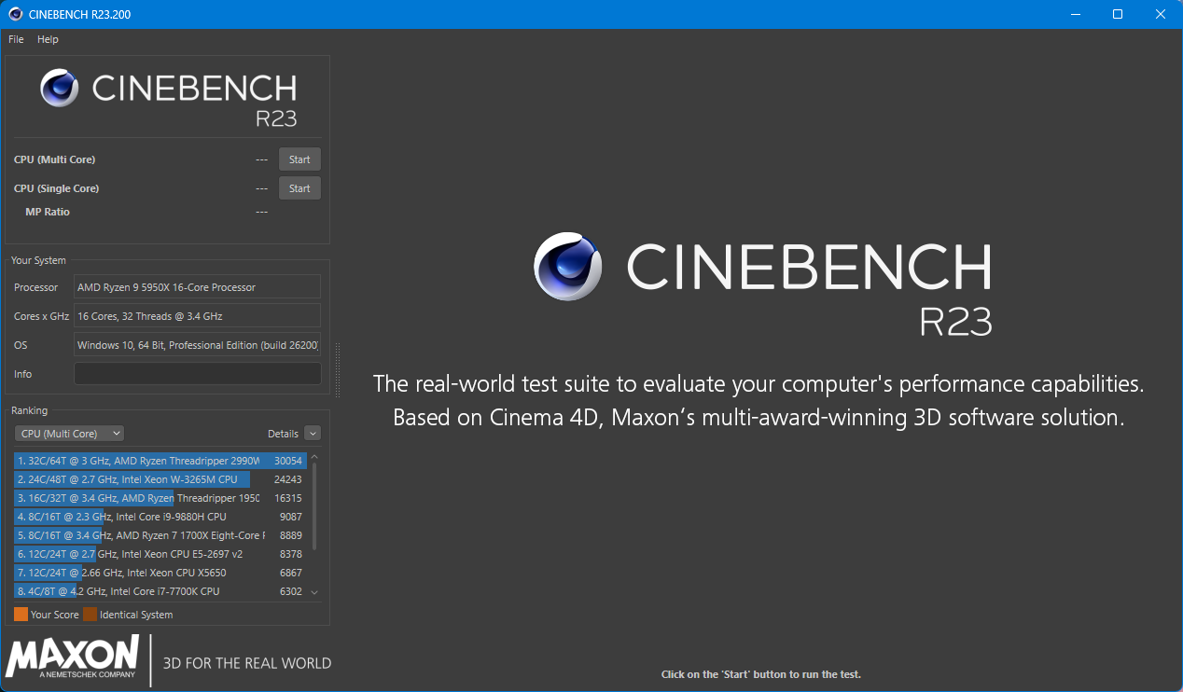Open the CPU (Multi Core) ranking dropdown

[70, 434]
